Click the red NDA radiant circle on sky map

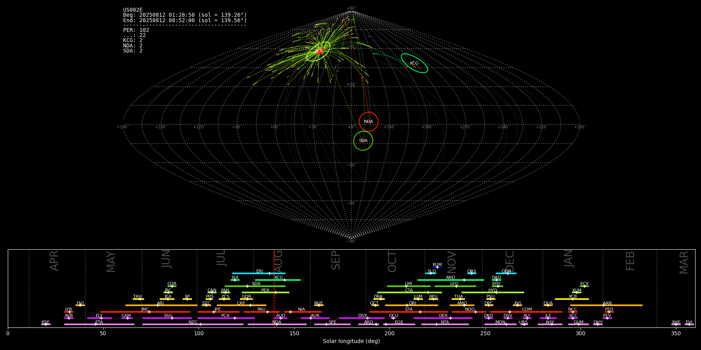coord(368,122)
